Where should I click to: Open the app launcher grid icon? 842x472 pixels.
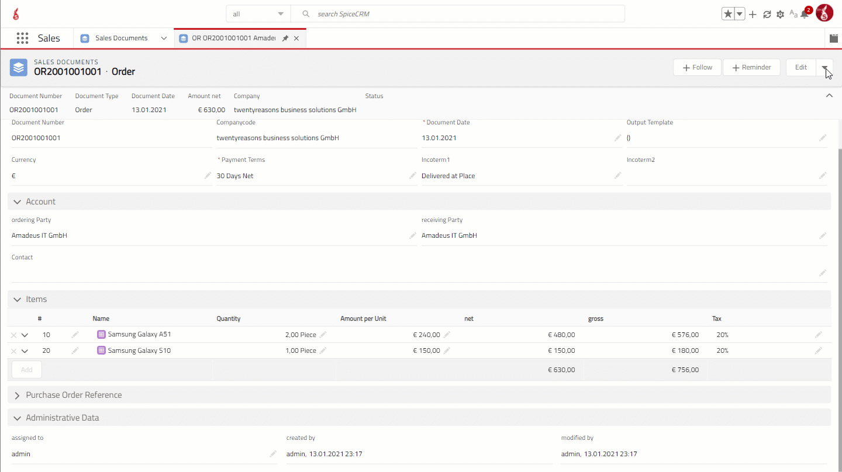pos(22,39)
